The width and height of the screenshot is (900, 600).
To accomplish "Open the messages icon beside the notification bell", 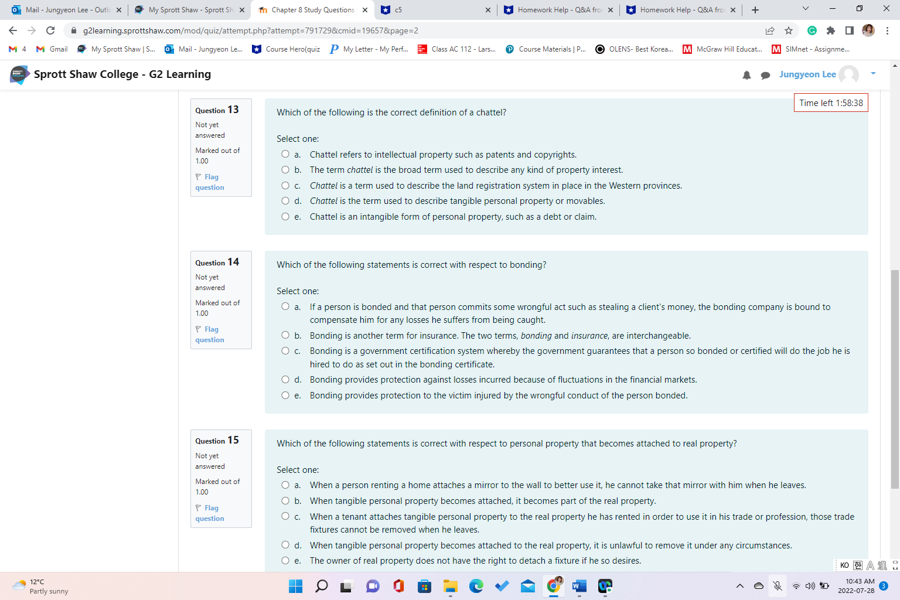I will point(766,75).
